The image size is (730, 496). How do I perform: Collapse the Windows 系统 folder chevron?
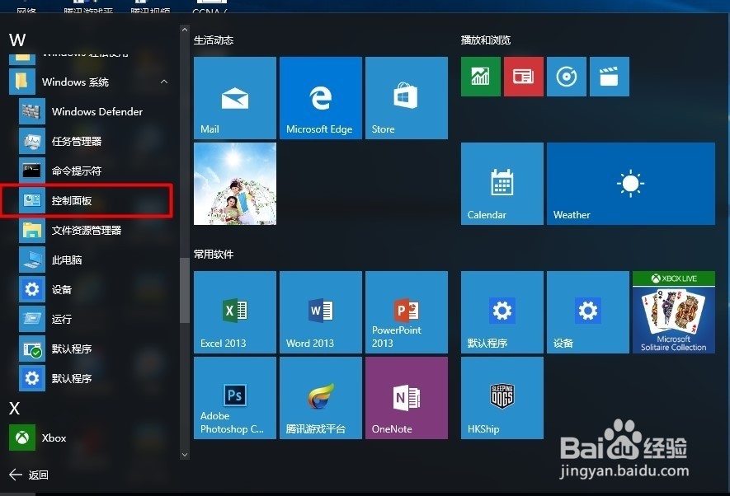tap(164, 82)
